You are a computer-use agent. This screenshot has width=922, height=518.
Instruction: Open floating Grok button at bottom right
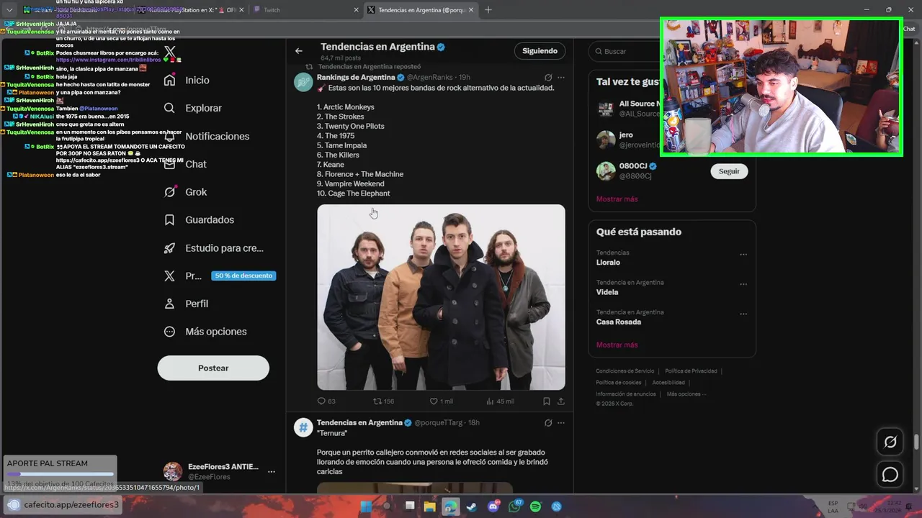click(890, 442)
